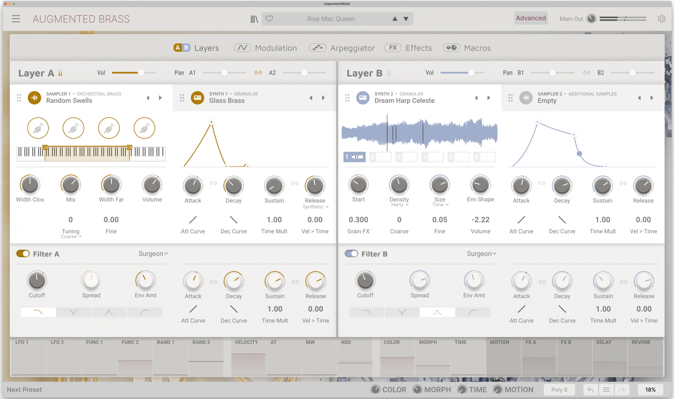Viewport: 674px width, 399px height.
Task: Favorite the preset with heart icon
Action: (x=269, y=19)
